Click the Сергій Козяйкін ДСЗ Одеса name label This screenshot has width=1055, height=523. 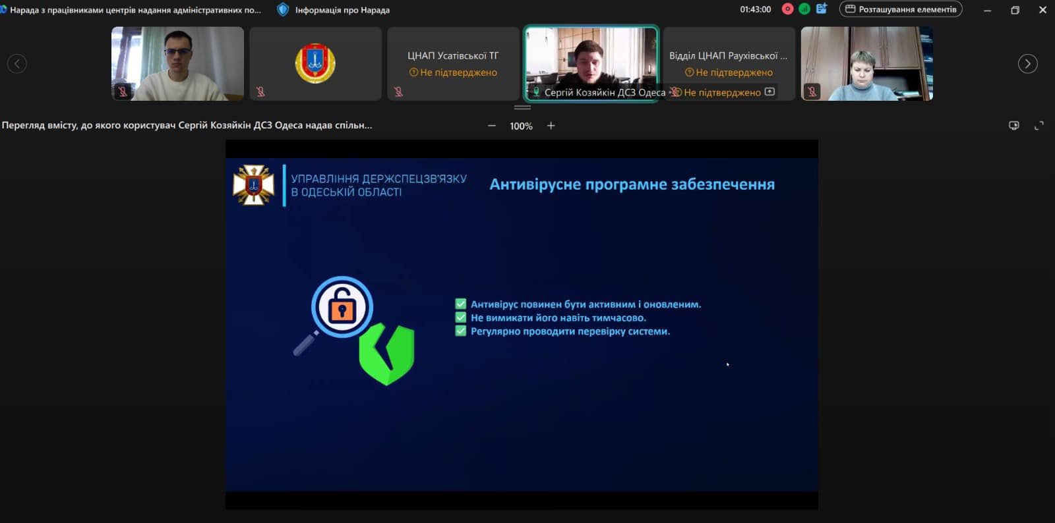coord(605,92)
